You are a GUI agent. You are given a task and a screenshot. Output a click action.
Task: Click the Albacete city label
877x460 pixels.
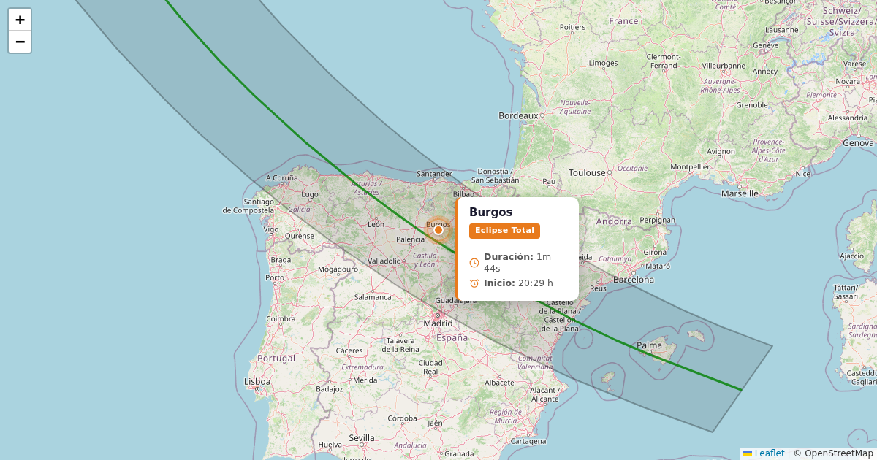tap(500, 383)
